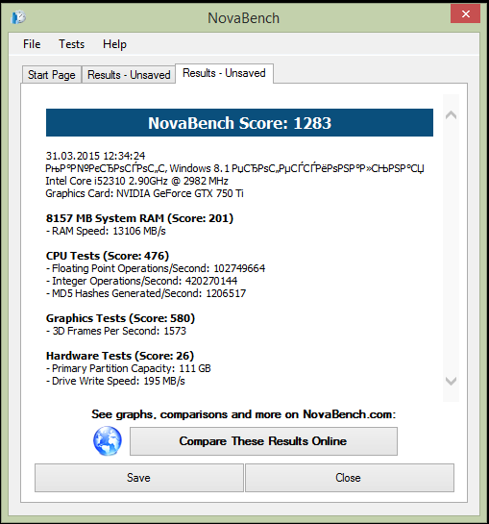Click the scroll up arrow in results
489x524 pixels.
(x=451, y=115)
